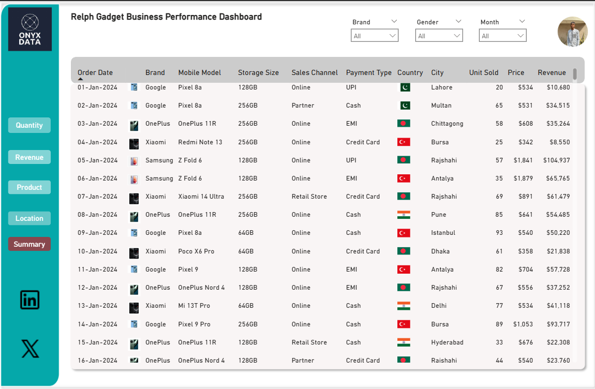Select the Xiaomi 14 Ultra cell
Screen dimensions: 595x389
point(201,197)
